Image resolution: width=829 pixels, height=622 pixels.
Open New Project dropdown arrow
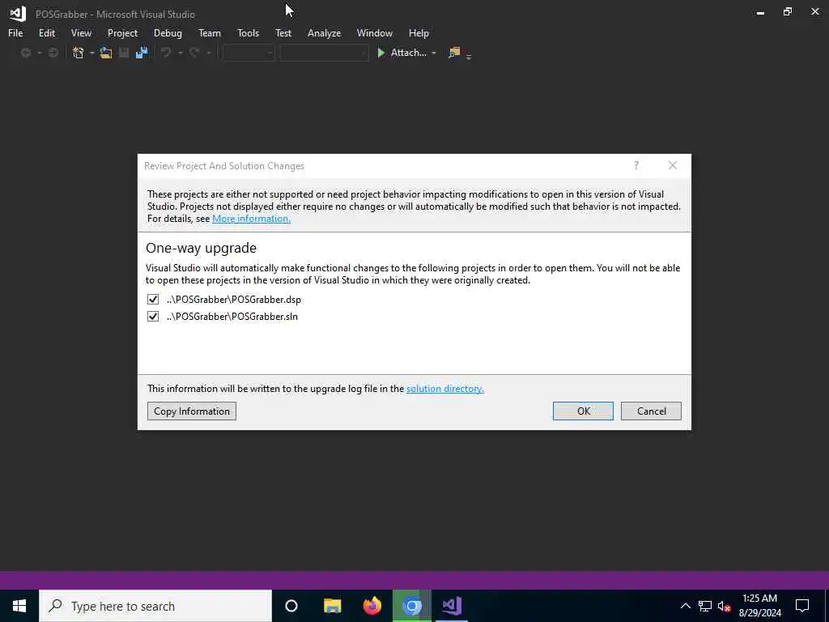tap(91, 53)
